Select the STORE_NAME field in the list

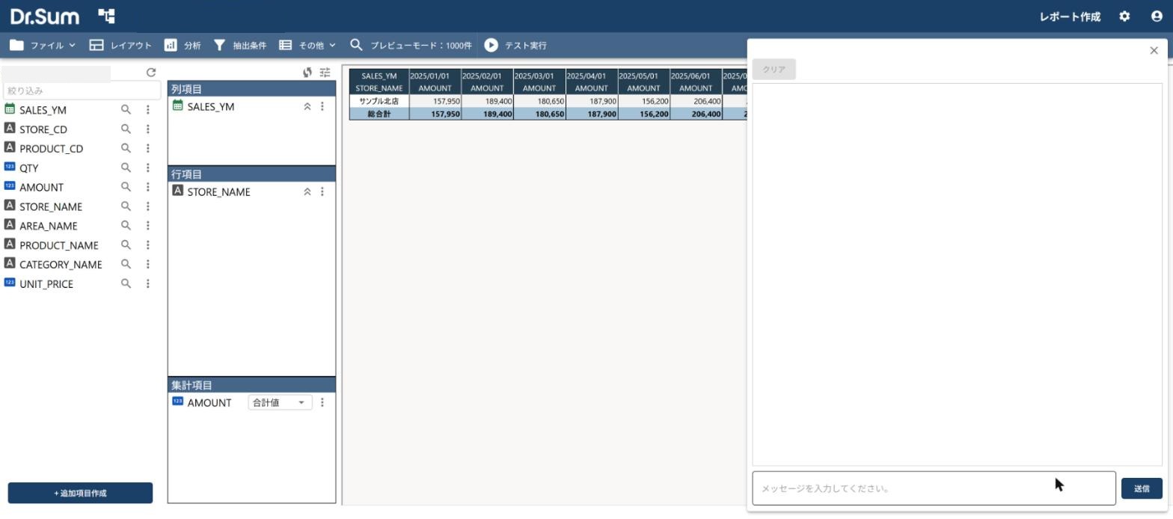tap(51, 206)
